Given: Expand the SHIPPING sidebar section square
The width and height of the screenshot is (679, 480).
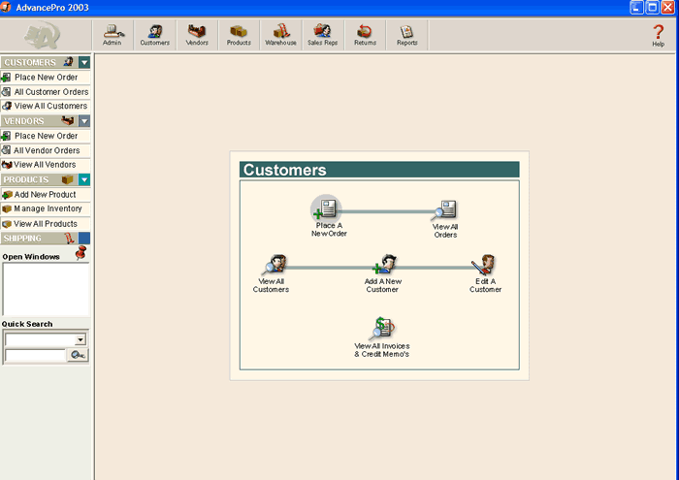Looking at the screenshot, I should pyautogui.click(x=84, y=238).
